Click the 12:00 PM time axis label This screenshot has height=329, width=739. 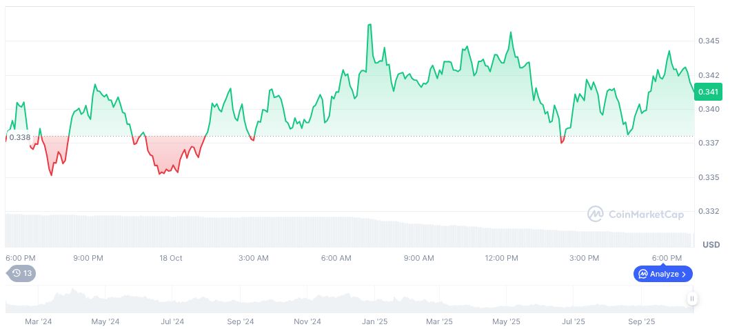pyautogui.click(x=501, y=258)
